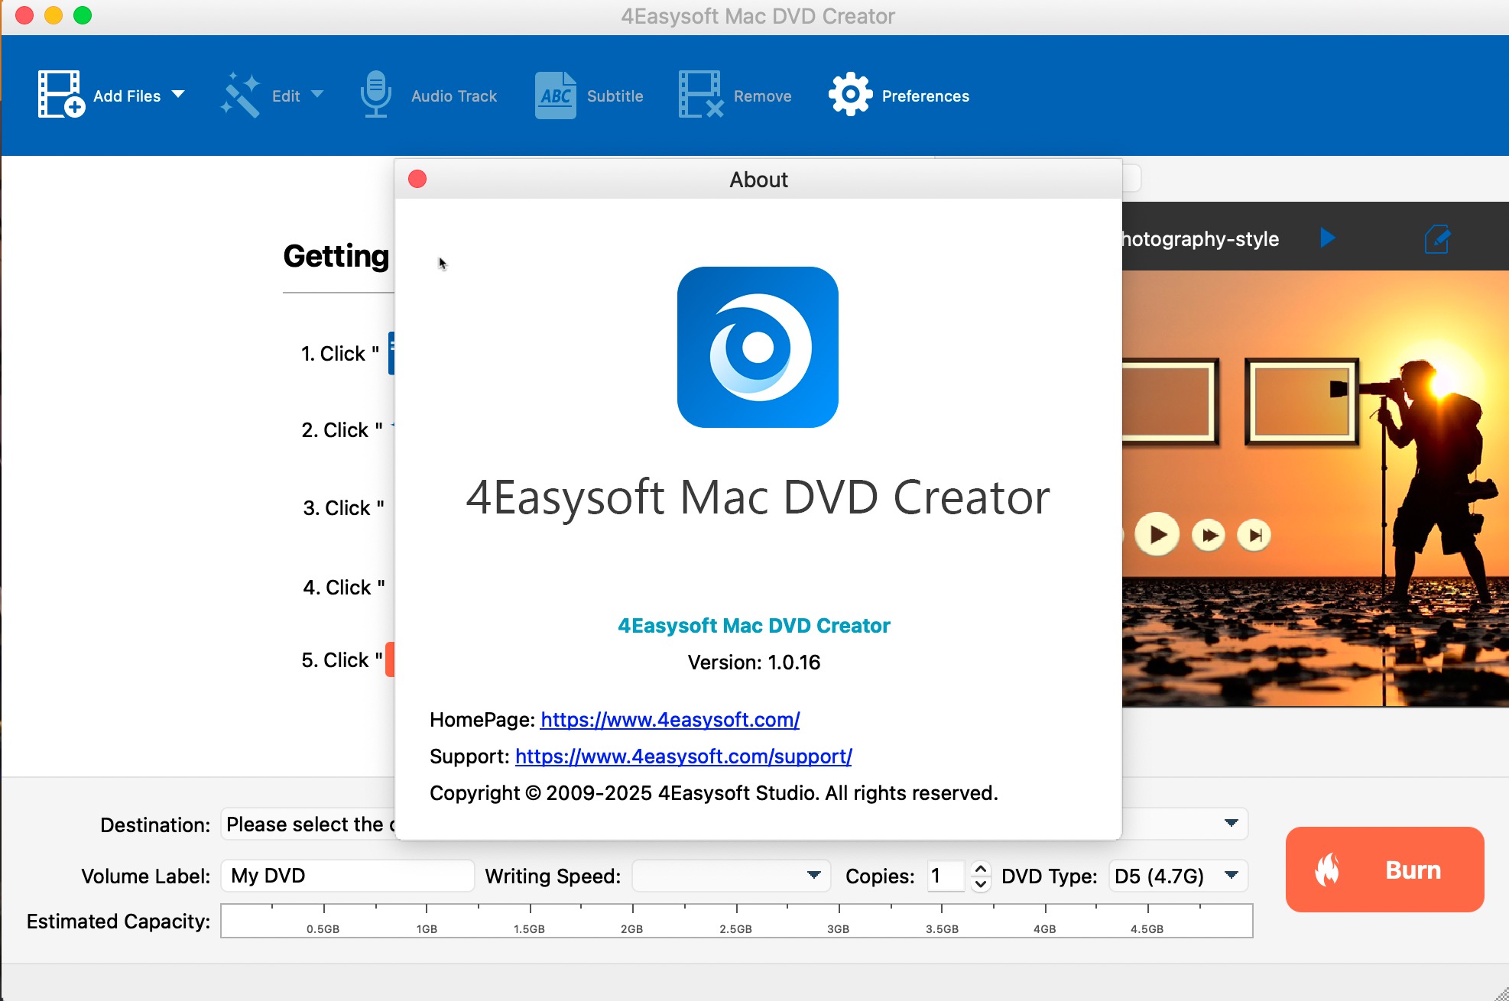Screen dimensions: 1509x1001
Task: Click the blue 4Easysoft Mac DVD Creator heading
Action: coord(754,626)
